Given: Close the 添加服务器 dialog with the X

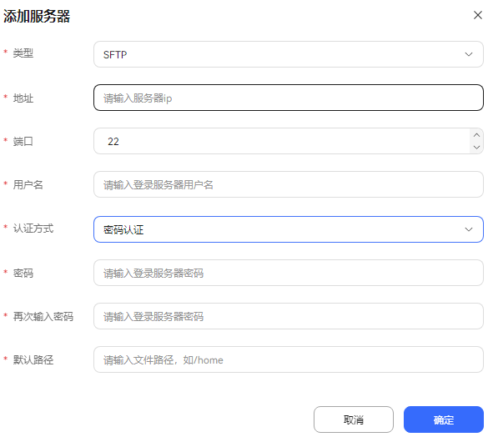Looking at the screenshot, I should pyautogui.click(x=478, y=15).
